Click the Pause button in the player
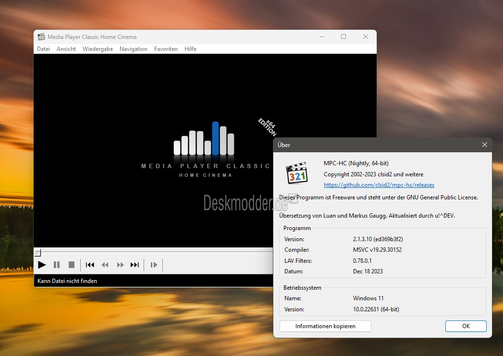 [x=57, y=265]
